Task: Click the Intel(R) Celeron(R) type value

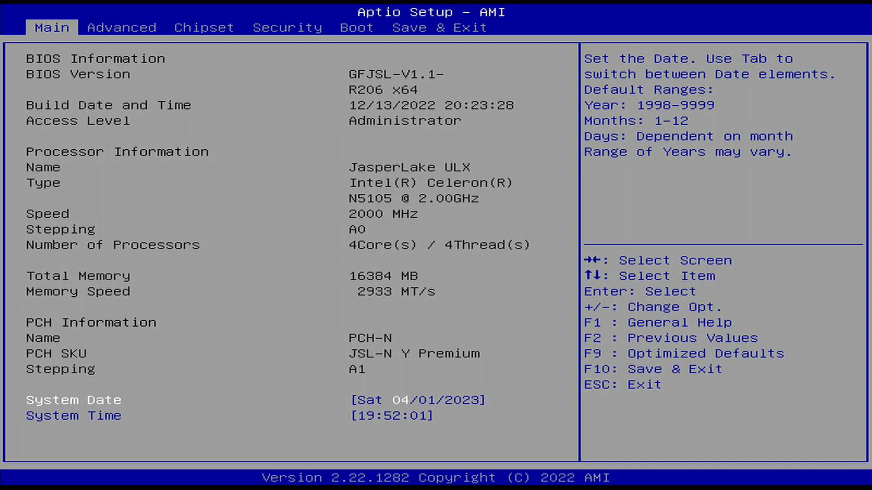Action: 431,183
